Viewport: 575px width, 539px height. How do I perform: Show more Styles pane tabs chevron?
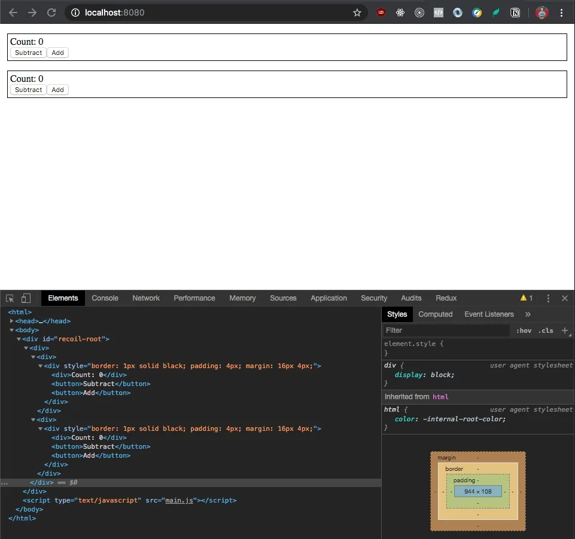point(528,314)
